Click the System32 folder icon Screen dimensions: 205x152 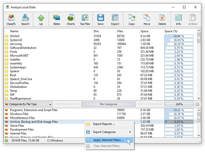click(6, 40)
